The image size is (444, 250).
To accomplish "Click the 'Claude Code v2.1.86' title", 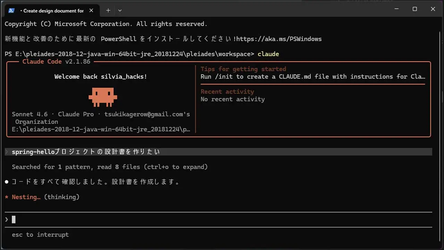I will [x=56, y=61].
